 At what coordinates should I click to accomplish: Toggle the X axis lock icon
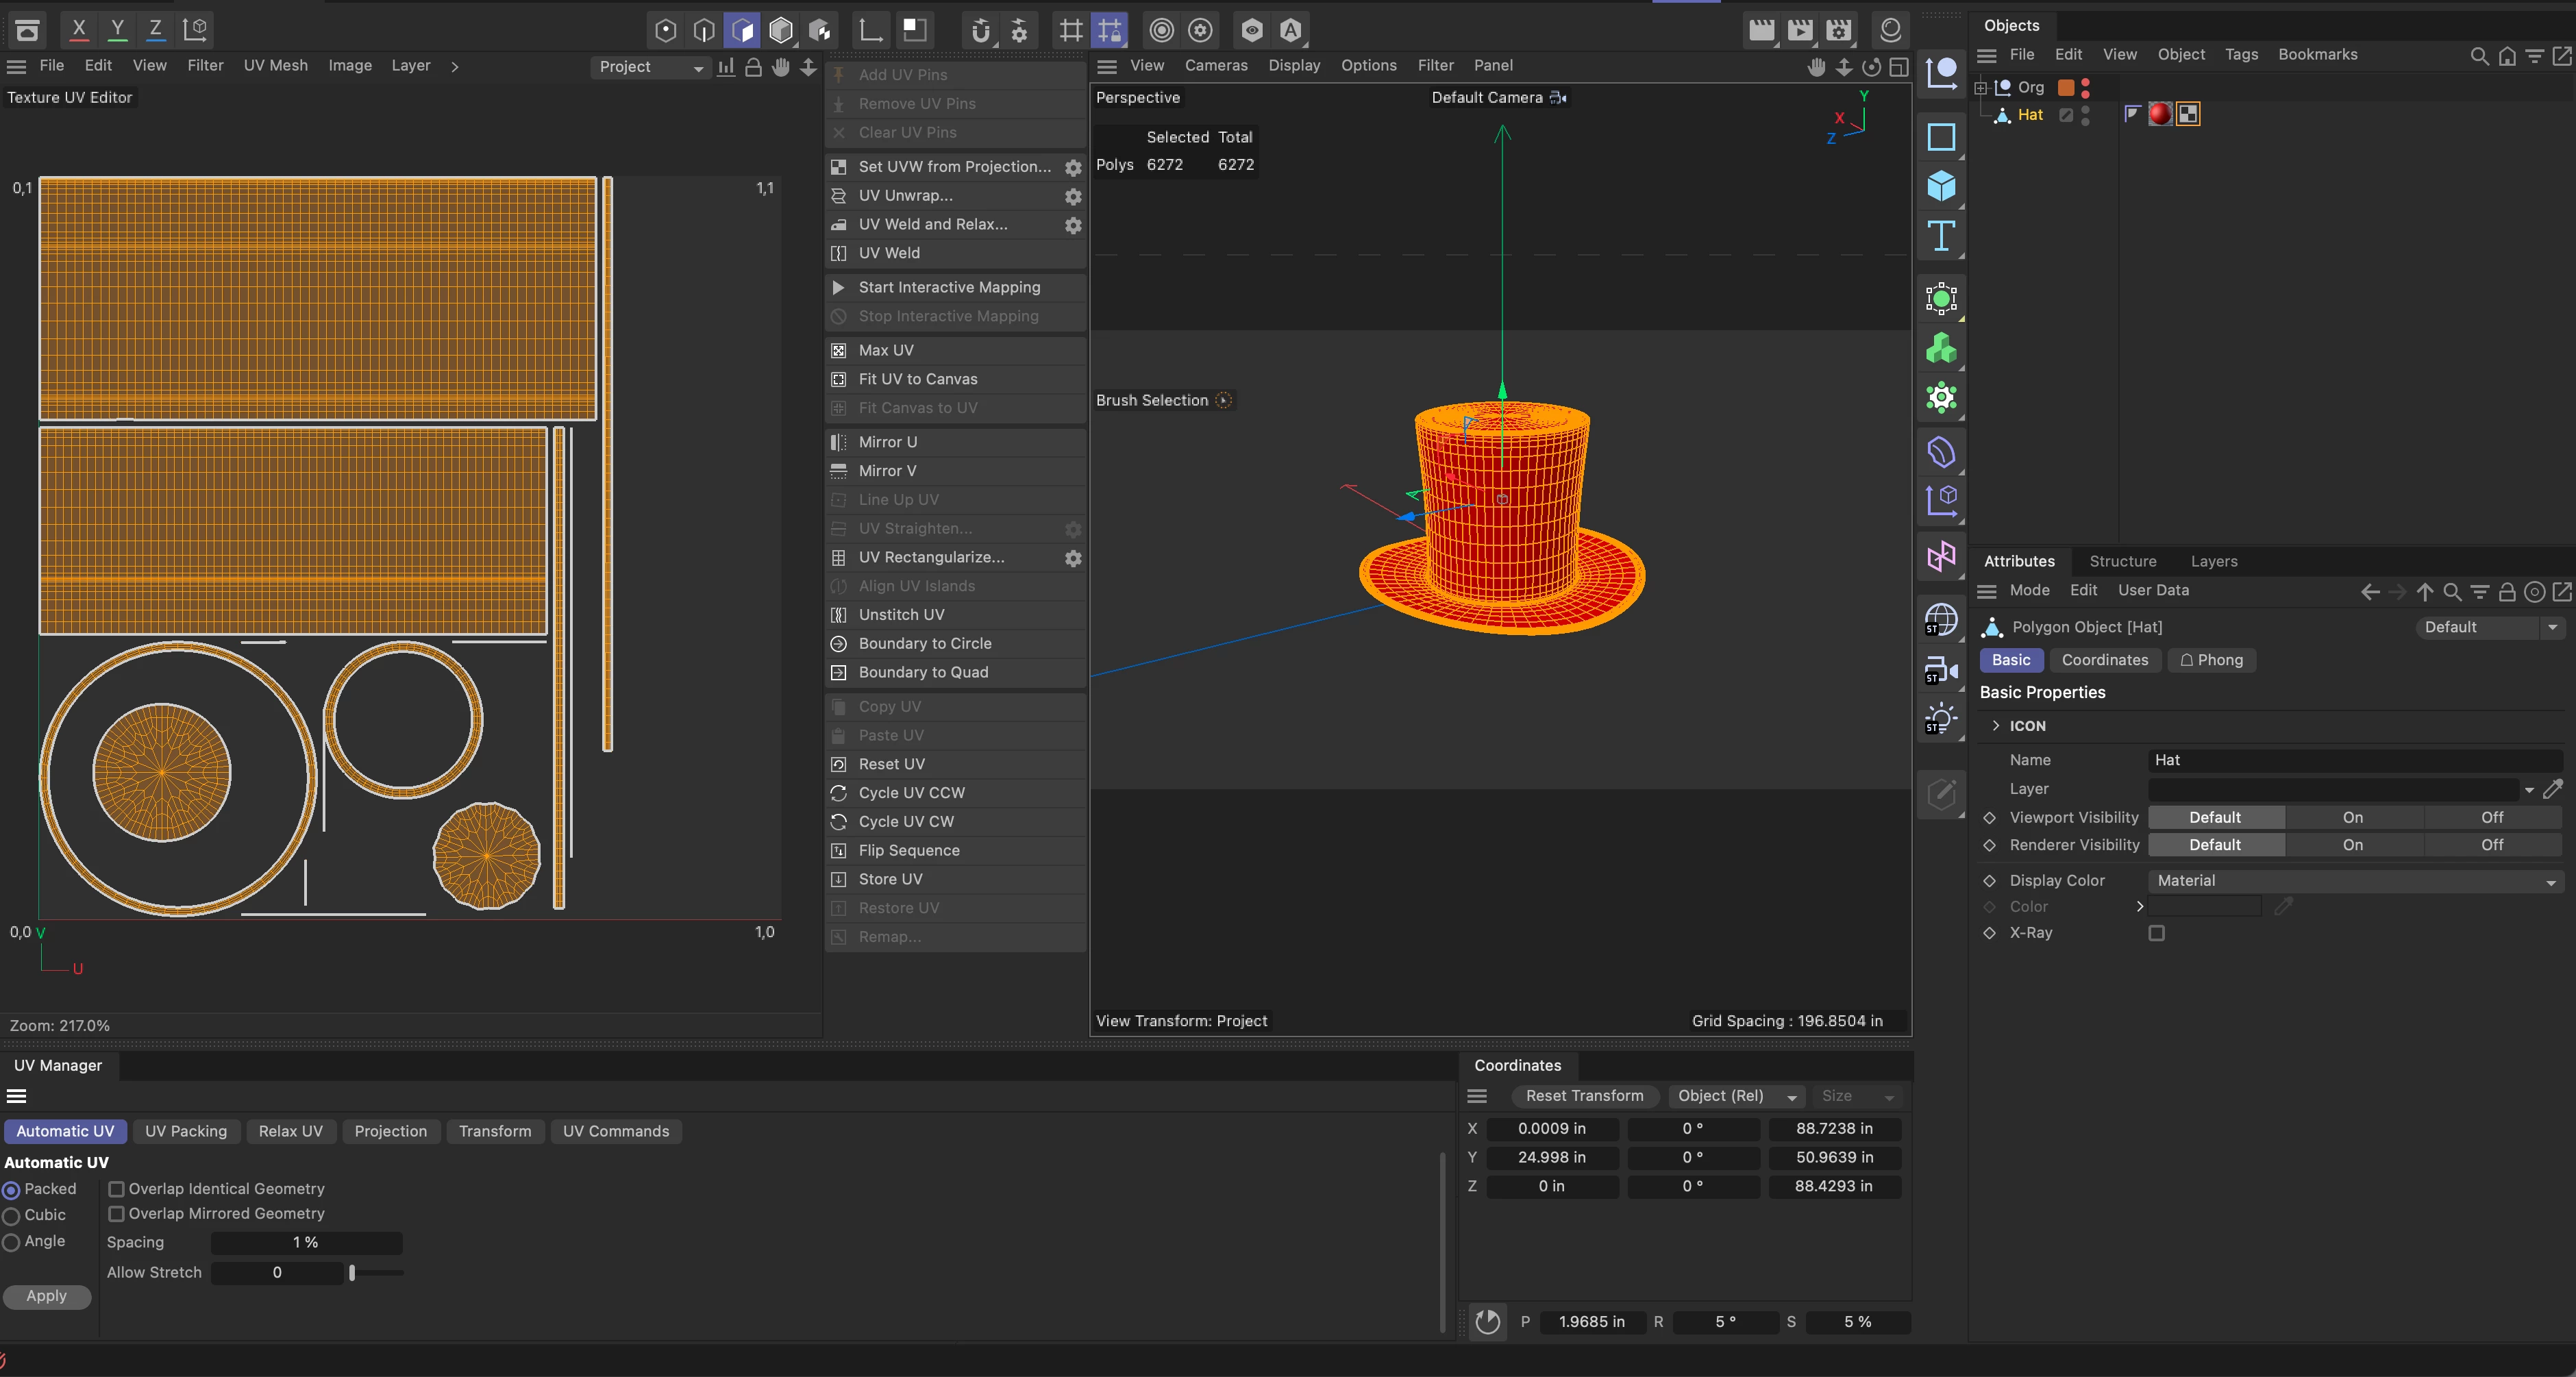click(x=79, y=29)
